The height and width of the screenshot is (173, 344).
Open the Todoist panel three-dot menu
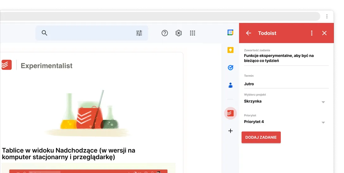click(312, 33)
